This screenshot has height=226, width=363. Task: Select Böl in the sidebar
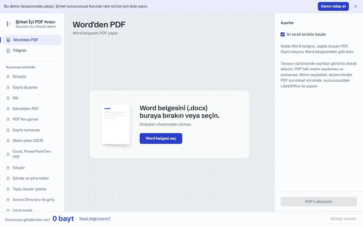coord(32,98)
